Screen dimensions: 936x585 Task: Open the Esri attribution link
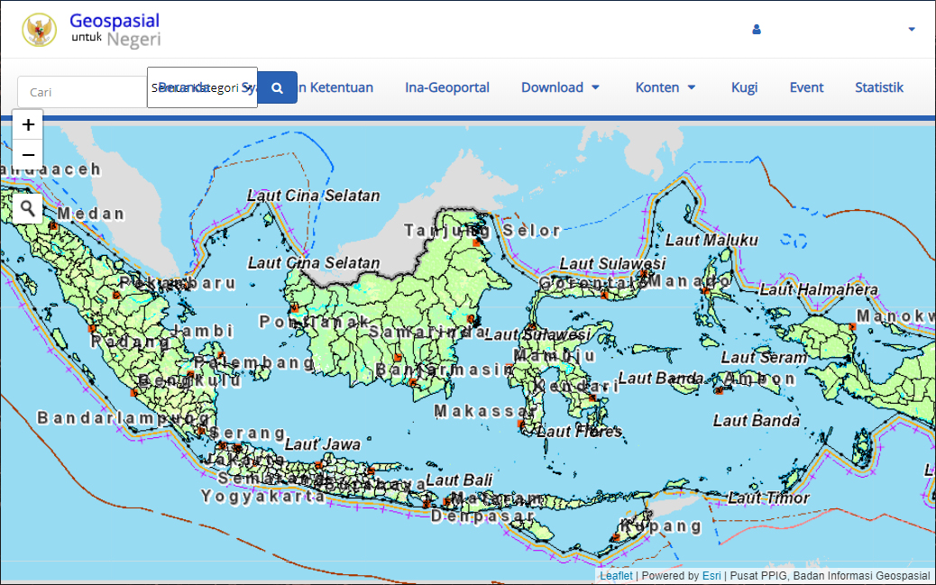(x=711, y=575)
